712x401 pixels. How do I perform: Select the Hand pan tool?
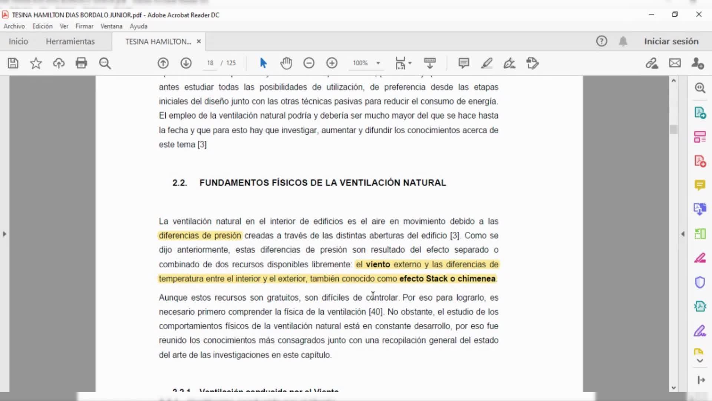(286, 63)
